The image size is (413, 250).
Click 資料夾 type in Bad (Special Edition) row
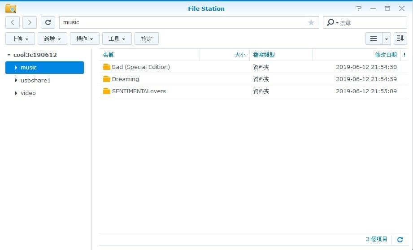261,67
